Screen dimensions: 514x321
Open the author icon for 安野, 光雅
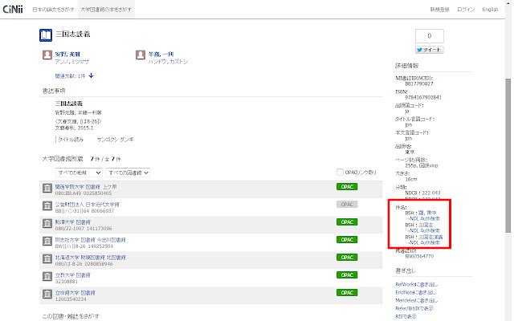point(47,55)
